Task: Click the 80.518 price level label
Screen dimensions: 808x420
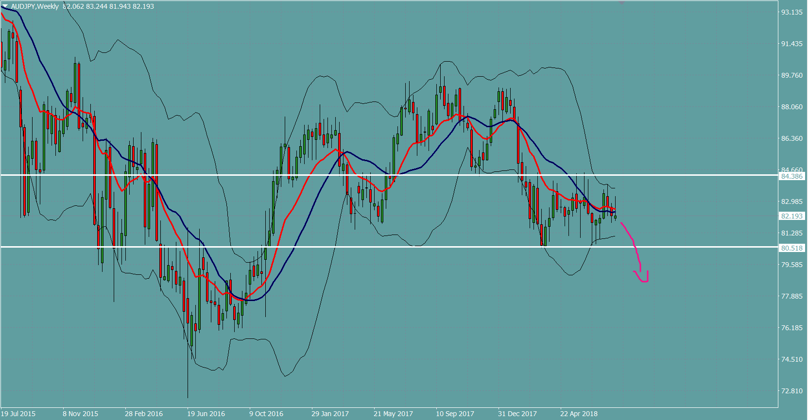Action: pyautogui.click(x=791, y=248)
